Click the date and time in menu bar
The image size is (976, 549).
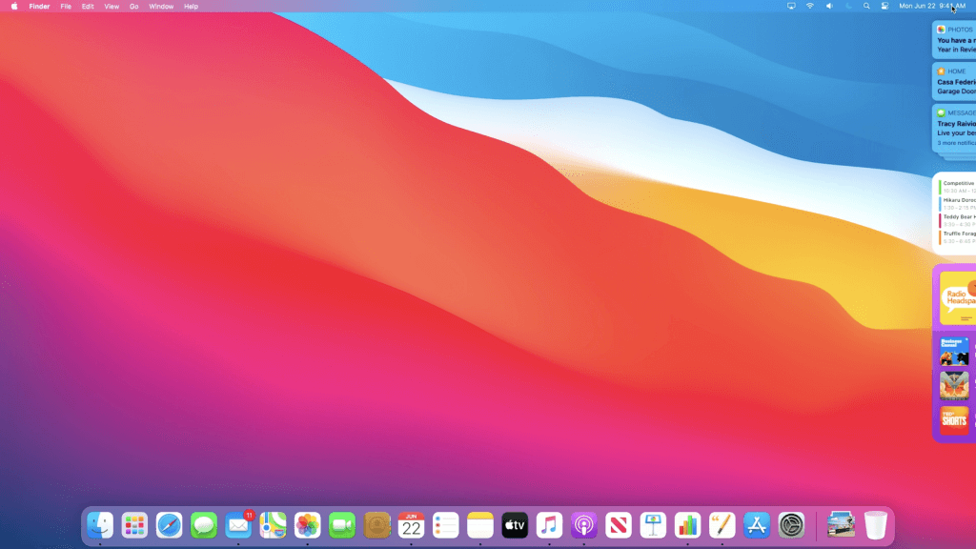(x=932, y=7)
